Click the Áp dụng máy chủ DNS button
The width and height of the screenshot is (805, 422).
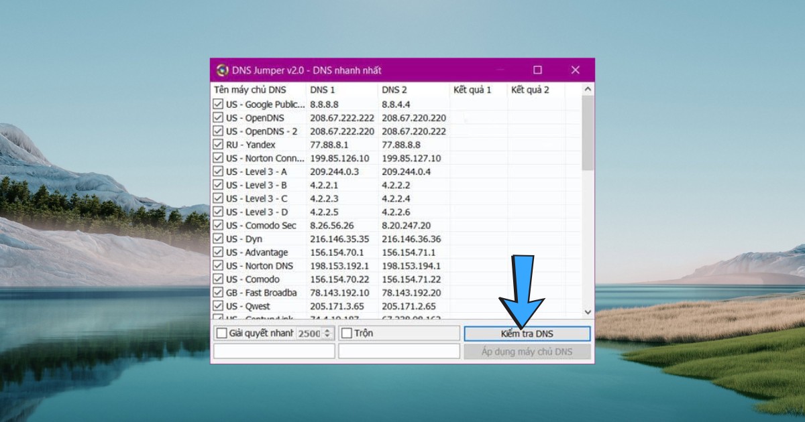pos(527,352)
